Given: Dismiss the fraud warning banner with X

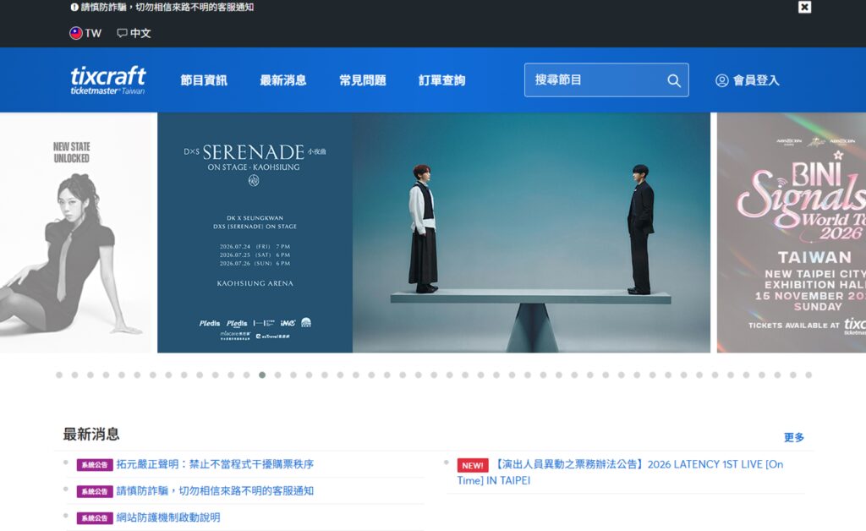Looking at the screenshot, I should 805,7.
